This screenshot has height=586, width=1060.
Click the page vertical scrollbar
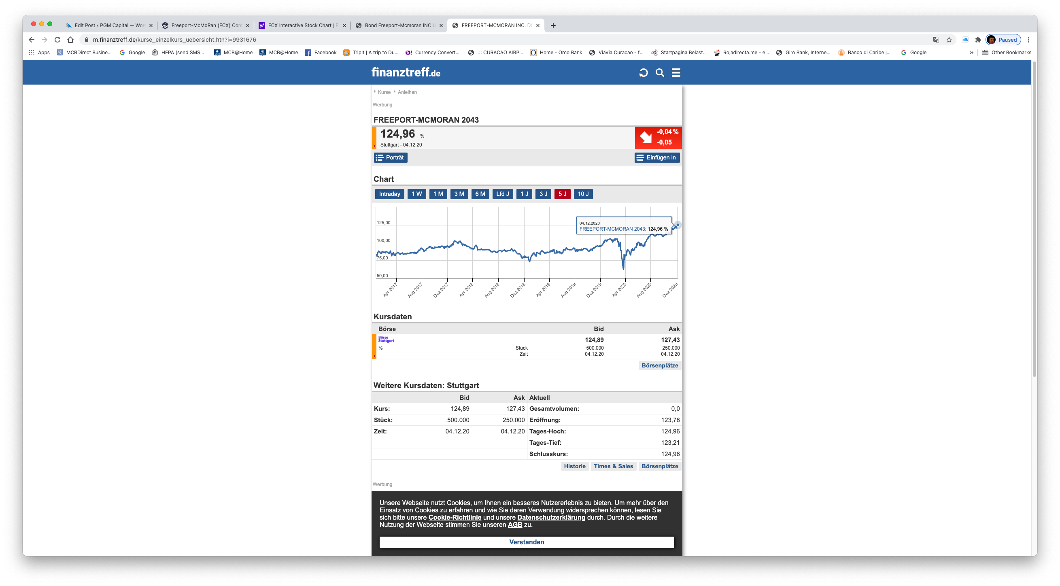1034,218
